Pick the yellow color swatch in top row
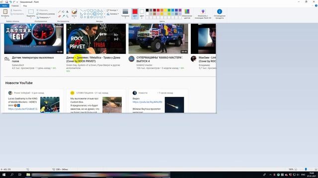This screenshot has height=178, width=318. tap(165, 10)
